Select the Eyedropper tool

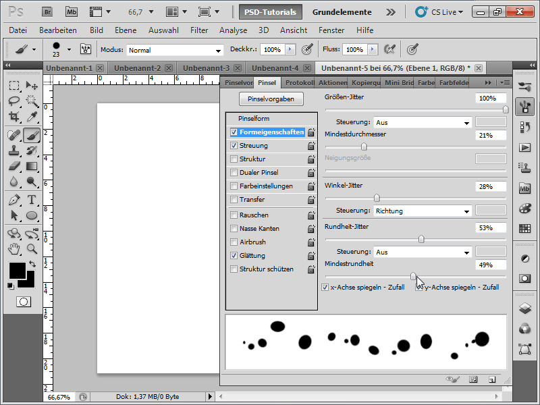pyautogui.click(x=32, y=116)
